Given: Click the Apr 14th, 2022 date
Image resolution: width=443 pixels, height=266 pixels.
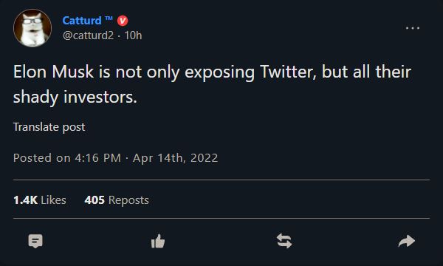Looking at the screenshot, I should point(176,158).
